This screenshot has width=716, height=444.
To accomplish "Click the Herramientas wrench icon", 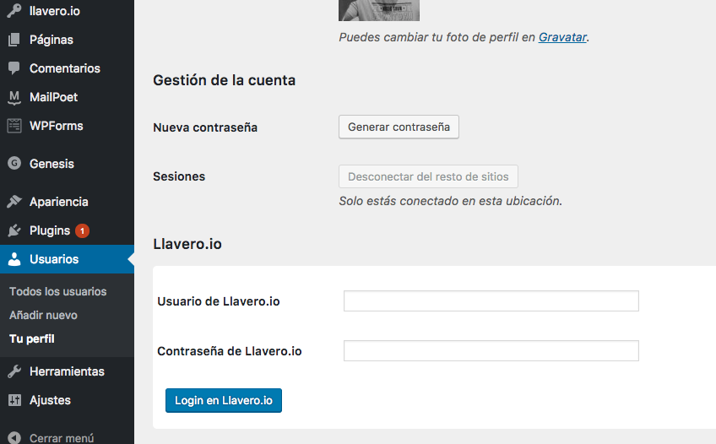I will point(14,371).
